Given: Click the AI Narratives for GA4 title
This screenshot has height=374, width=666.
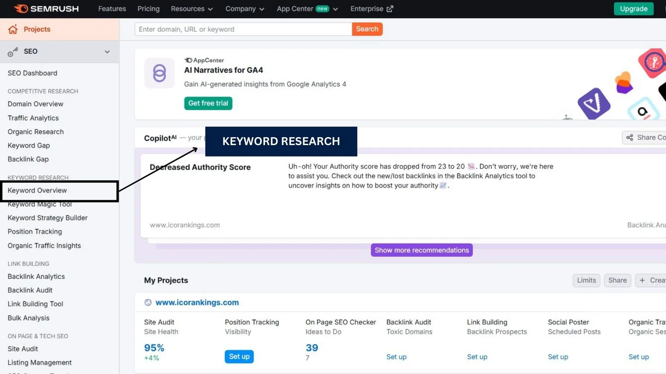Looking at the screenshot, I should [x=224, y=70].
